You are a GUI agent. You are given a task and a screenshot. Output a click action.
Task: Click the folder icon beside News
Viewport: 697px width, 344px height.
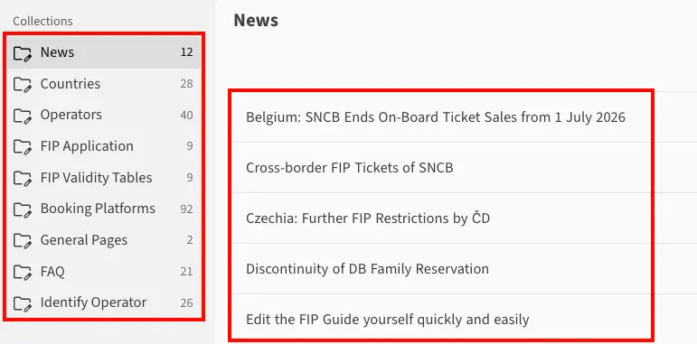23,53
